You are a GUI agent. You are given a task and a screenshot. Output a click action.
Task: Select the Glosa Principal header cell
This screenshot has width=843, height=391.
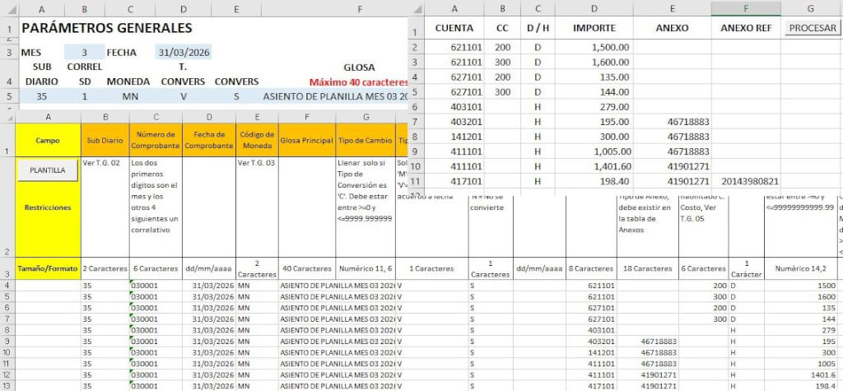tap(307, 140)
